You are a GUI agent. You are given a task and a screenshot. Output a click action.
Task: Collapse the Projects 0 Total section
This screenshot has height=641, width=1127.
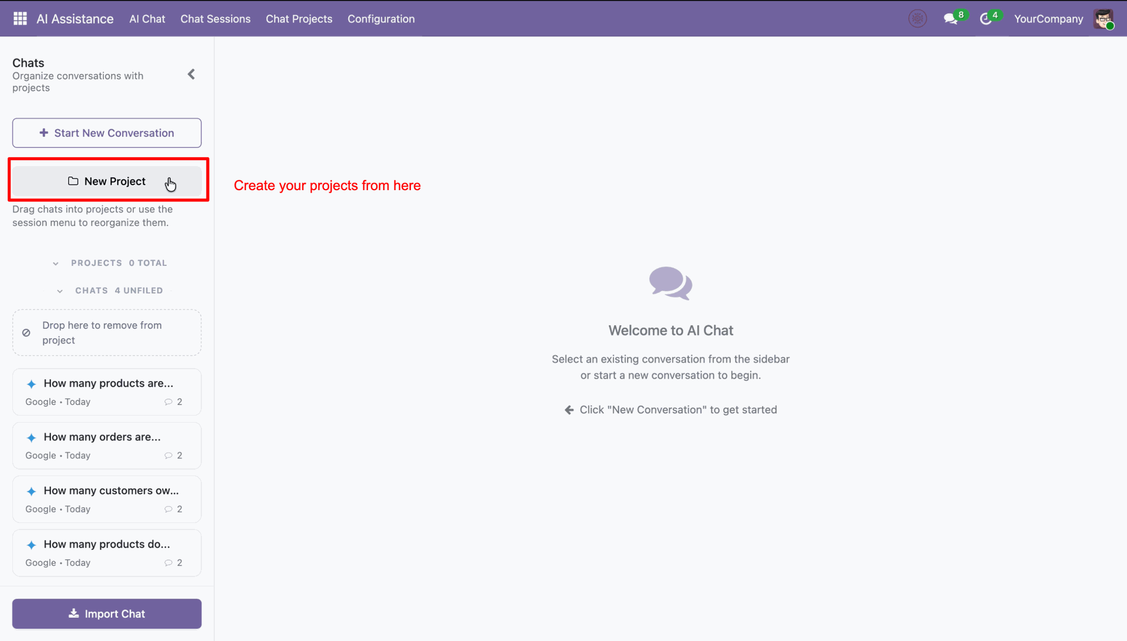pyautogui.click(x=56, y=264)
